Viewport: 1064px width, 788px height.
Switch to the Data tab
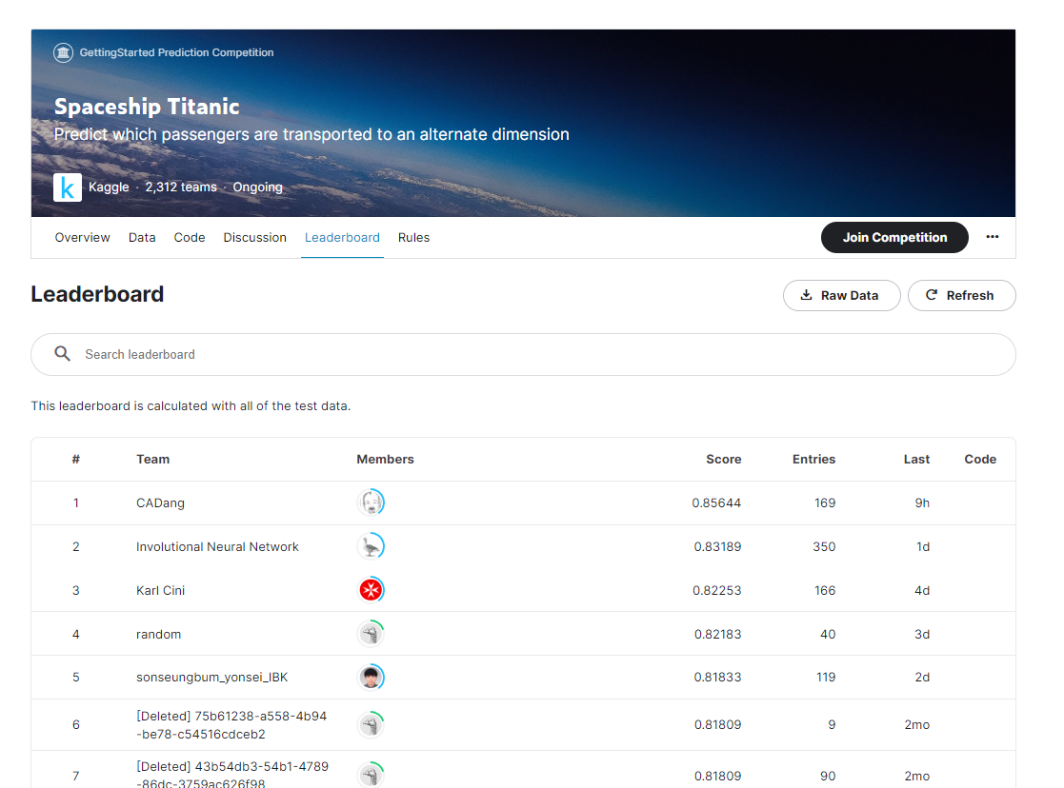pyautogui.click(x=142, y=237)
